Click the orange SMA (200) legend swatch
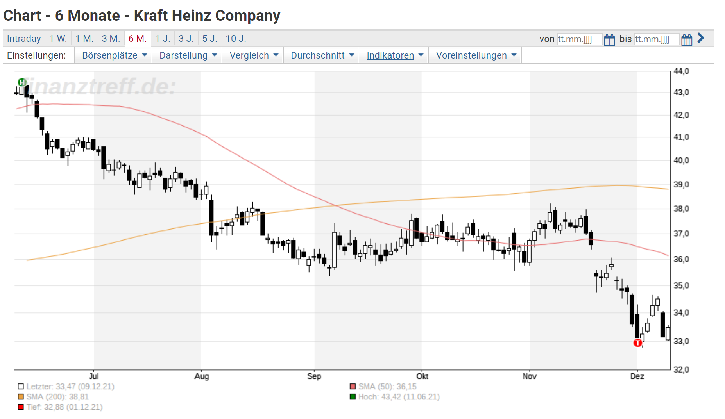725x419 pixels. point(21,397)
